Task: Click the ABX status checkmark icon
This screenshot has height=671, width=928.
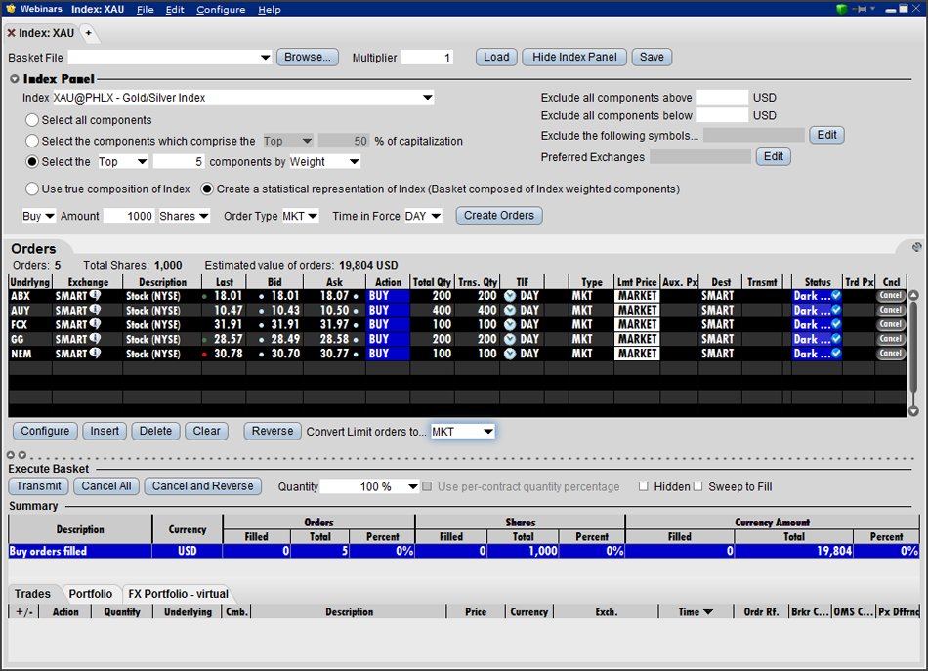Action: [836, 295]
